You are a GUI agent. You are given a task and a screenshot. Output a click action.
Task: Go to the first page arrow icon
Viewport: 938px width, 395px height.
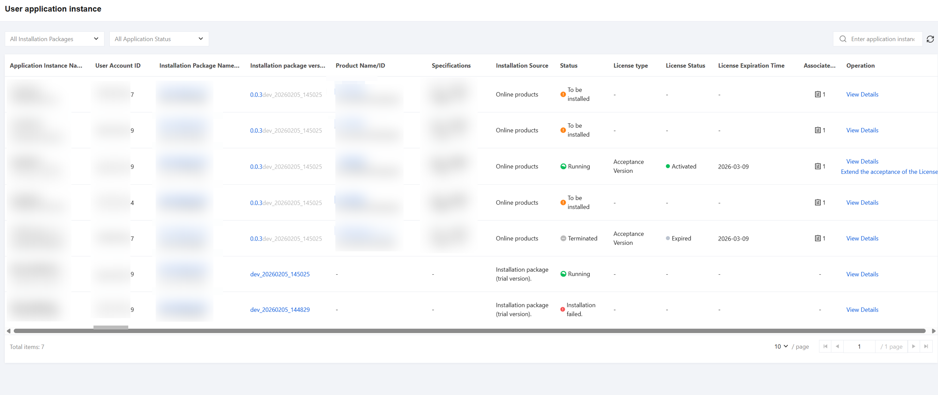pyautogui.click(x=825, y=346)
